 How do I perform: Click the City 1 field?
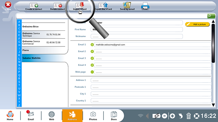[x=151, y=94]
